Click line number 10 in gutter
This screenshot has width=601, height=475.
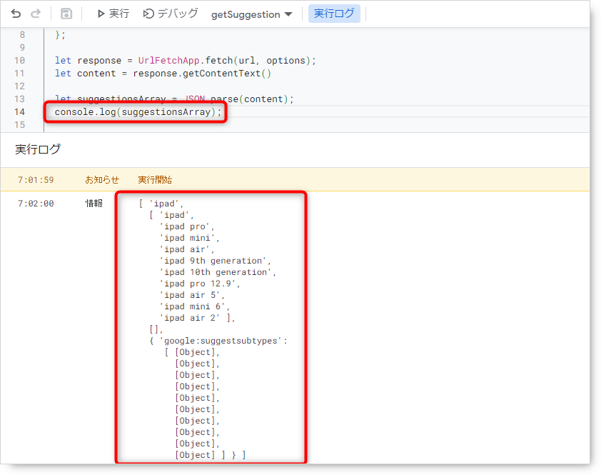(19, 60)
